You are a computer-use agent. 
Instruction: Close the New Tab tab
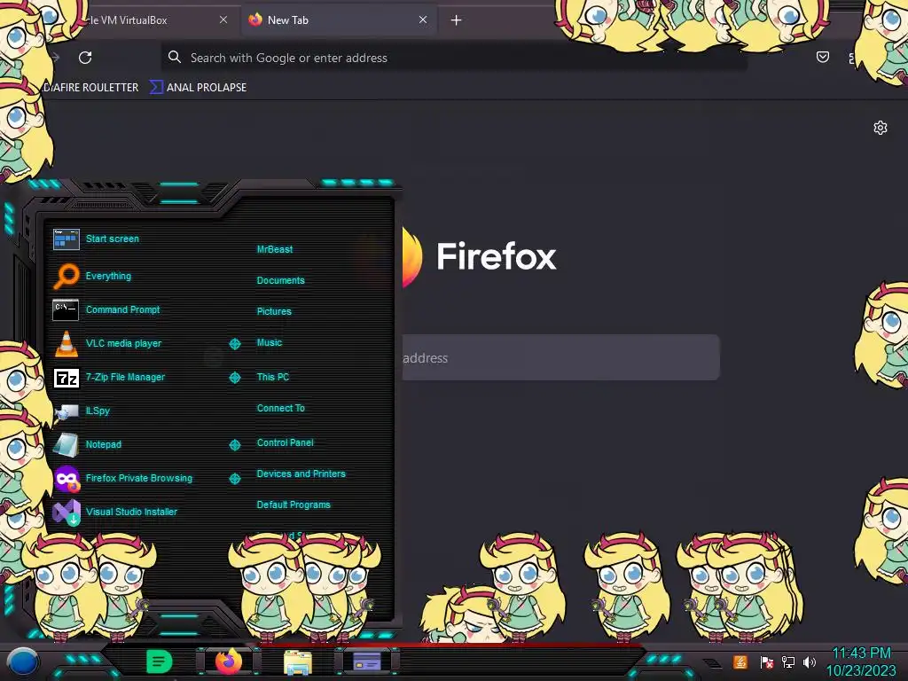423,20
